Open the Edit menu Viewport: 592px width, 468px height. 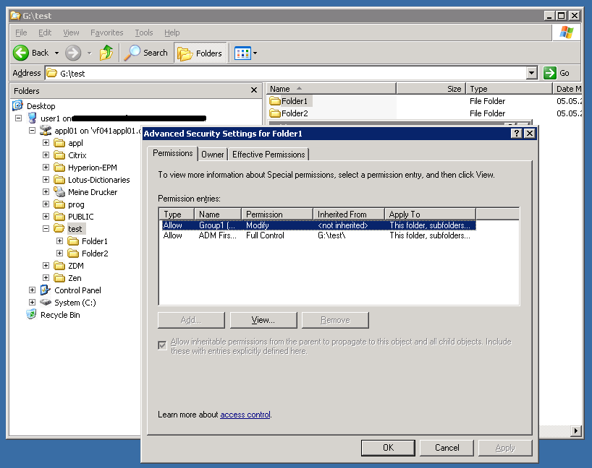coord(45,32)
